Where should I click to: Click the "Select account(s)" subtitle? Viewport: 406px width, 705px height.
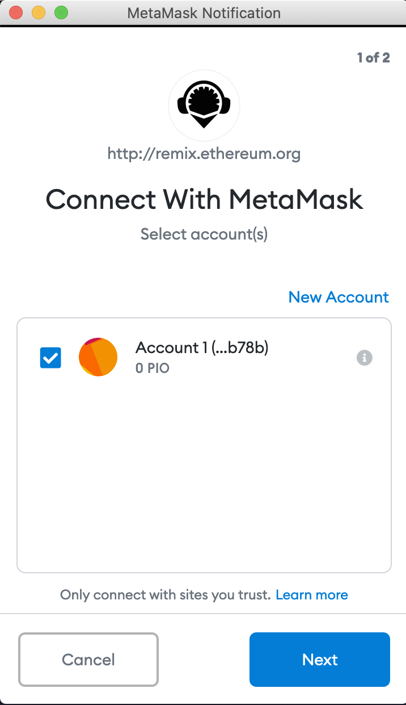pos(204,234)
